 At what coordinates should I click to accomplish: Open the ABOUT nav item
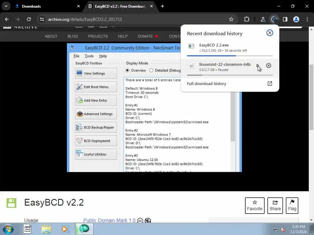[51, 36]
